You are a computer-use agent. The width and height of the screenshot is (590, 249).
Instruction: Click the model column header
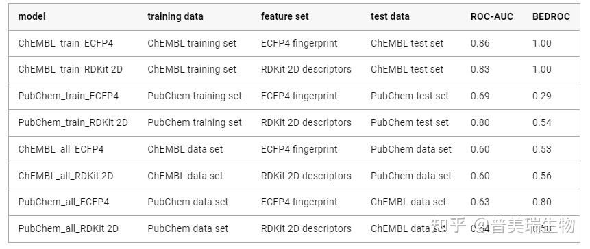pyautogui.click(x=32, y=17)
